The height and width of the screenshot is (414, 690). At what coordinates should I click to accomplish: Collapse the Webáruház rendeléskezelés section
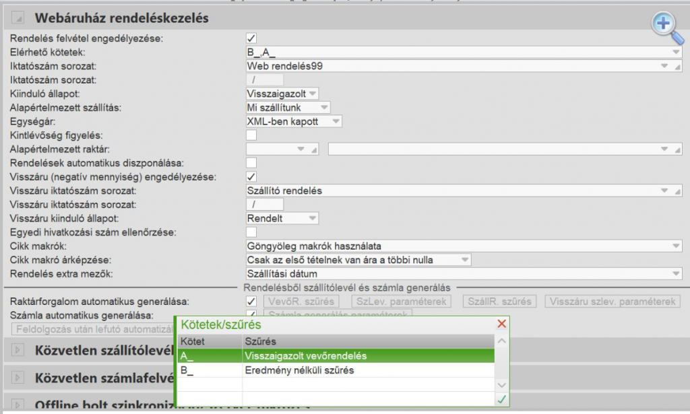18,18
